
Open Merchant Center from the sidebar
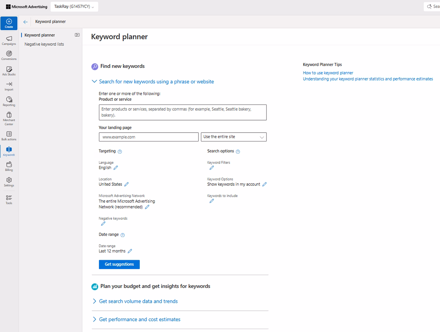(8, 117)
